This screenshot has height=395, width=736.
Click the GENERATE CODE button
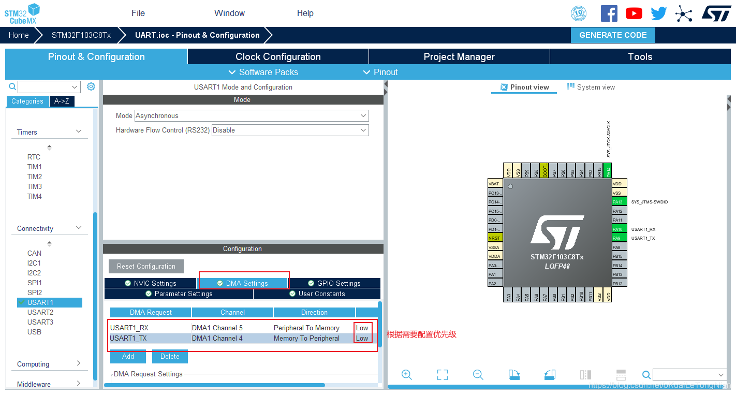(x=613, y=35)
